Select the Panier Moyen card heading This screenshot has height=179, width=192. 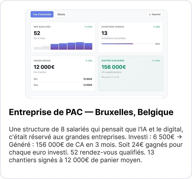(x=42, y=61)
